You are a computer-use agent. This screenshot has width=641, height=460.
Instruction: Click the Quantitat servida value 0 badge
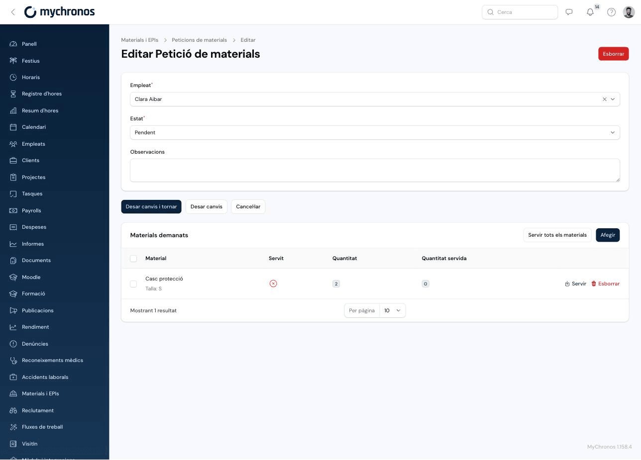tap(426, 283)
